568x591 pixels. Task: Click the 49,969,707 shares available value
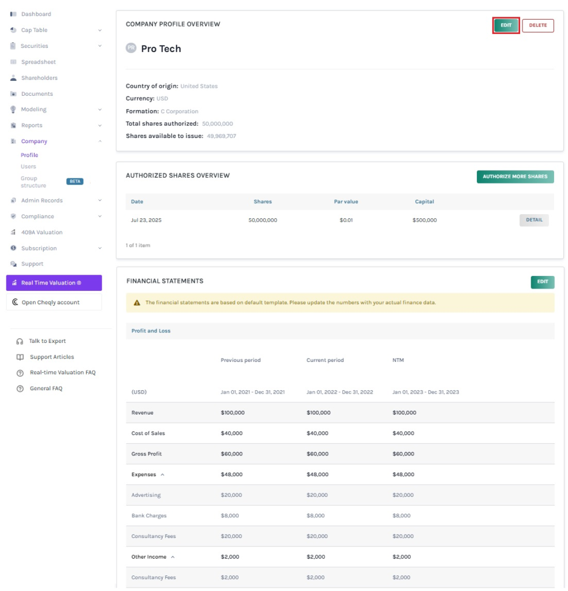(x=221, y=136)
